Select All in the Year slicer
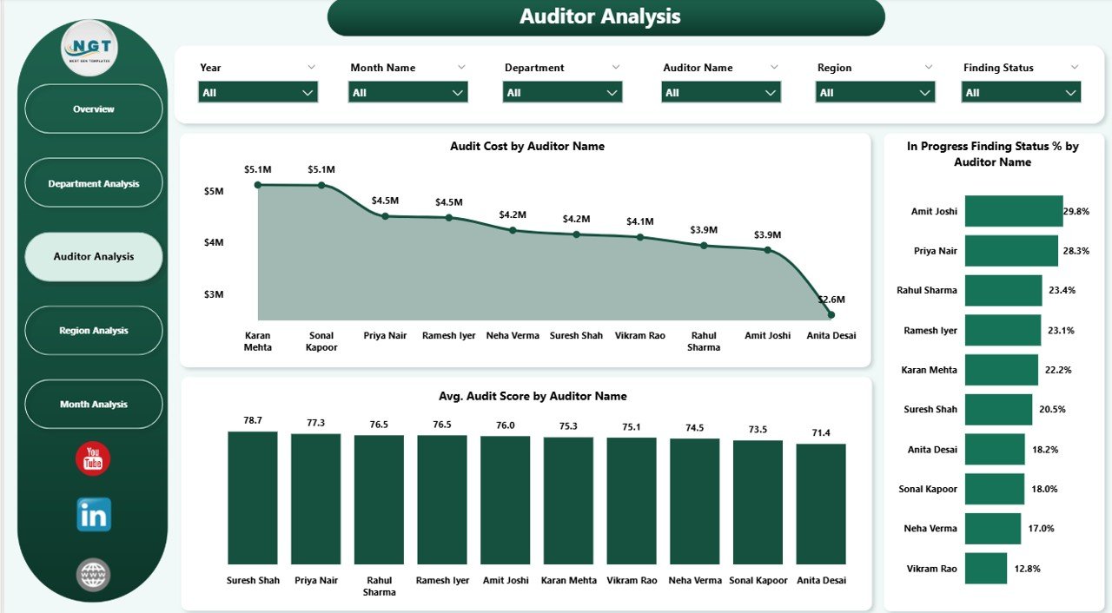 (257, 91)
